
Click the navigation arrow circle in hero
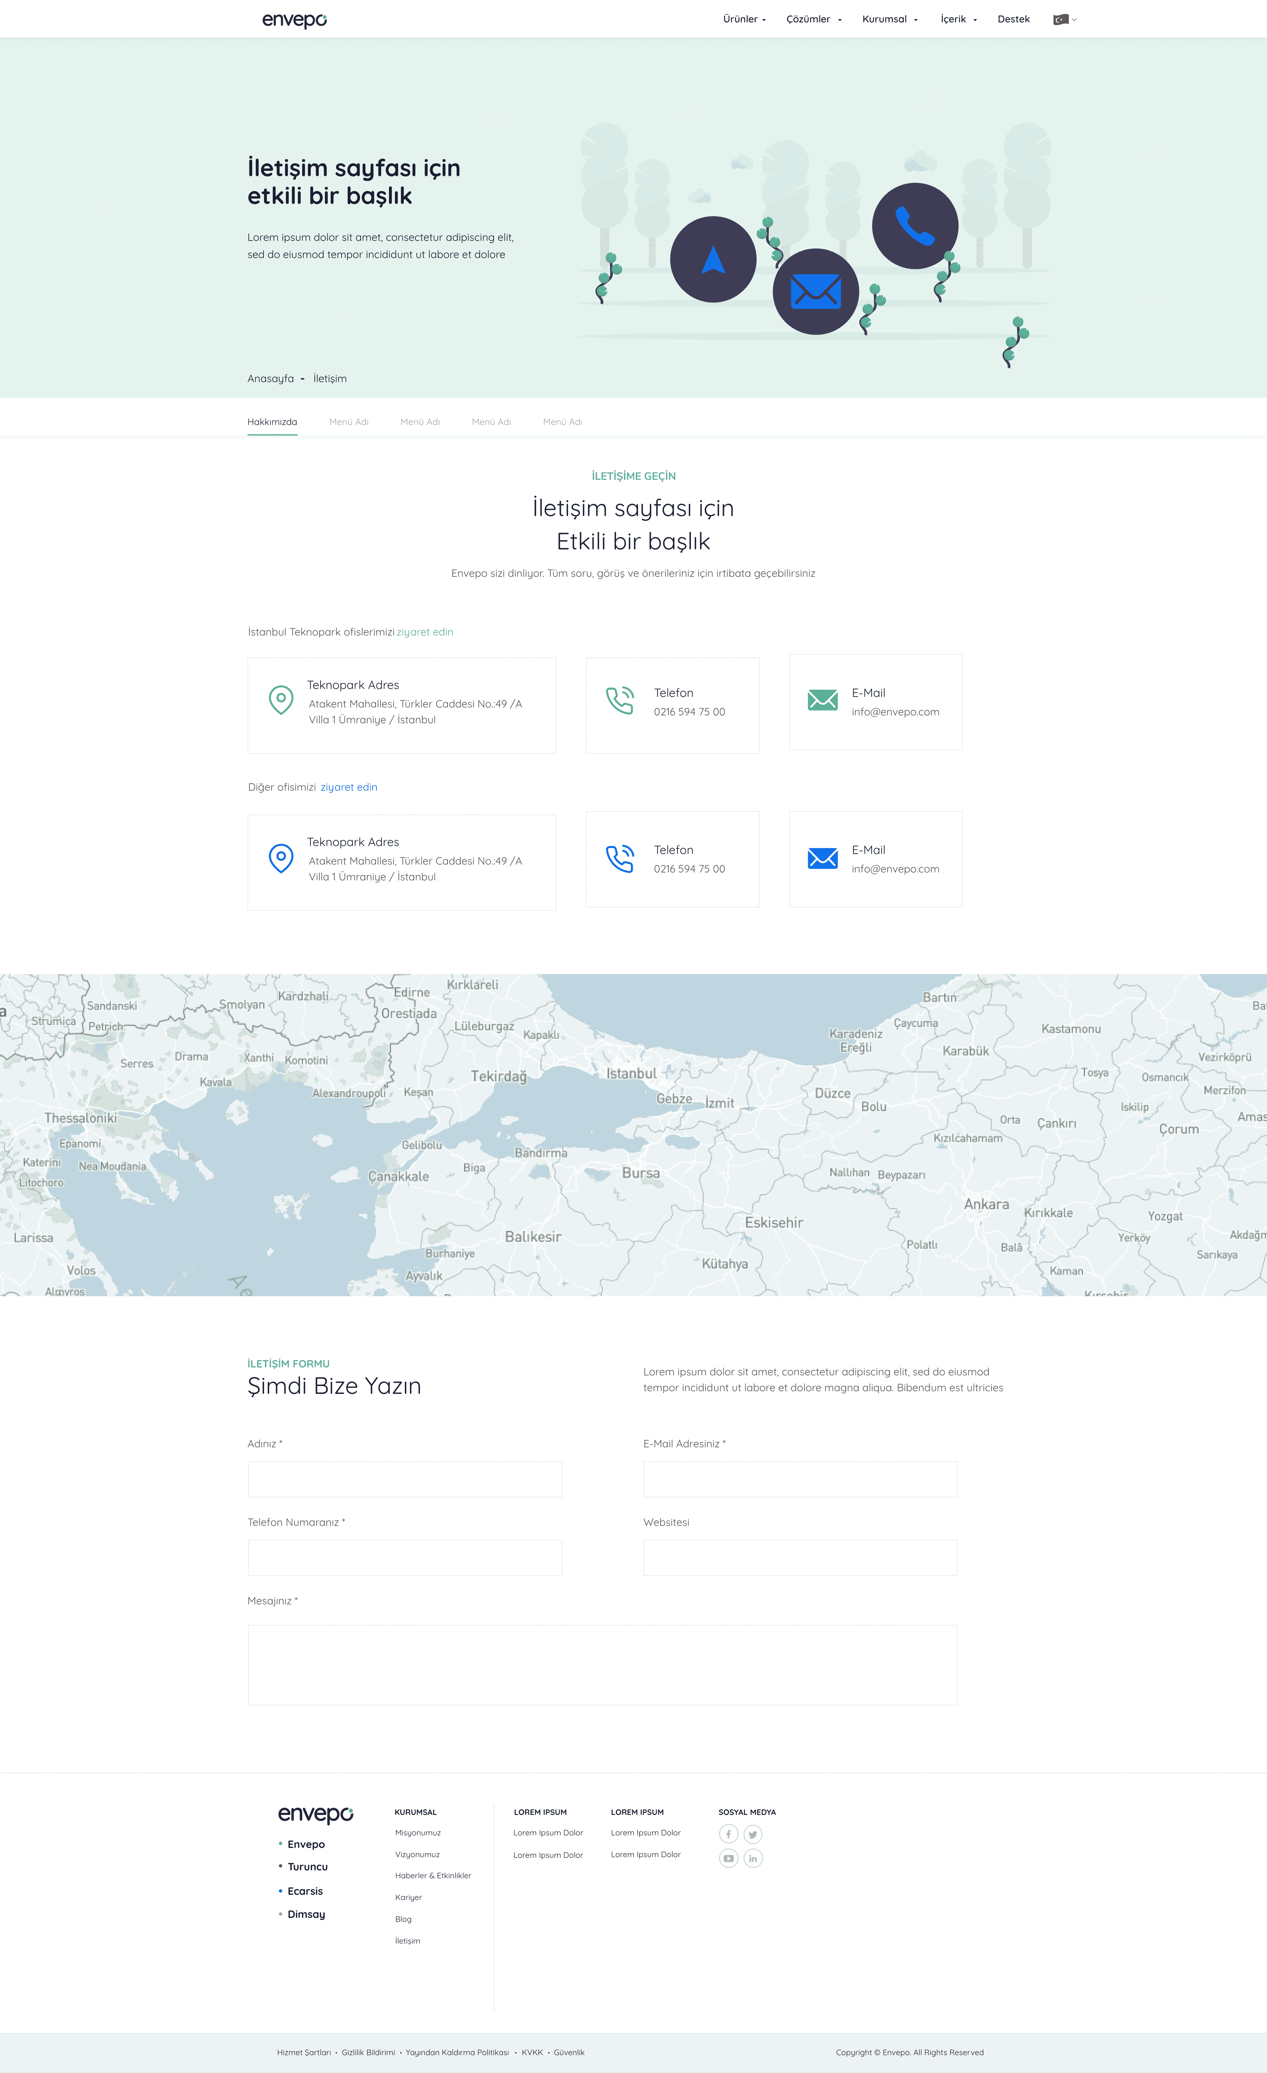coord(713,259)
